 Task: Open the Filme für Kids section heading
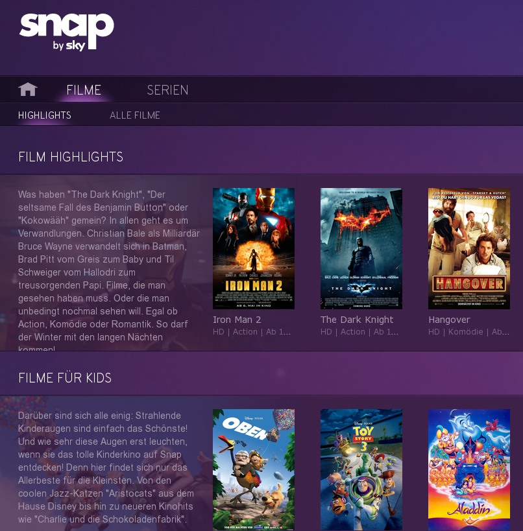pos(65,378)
